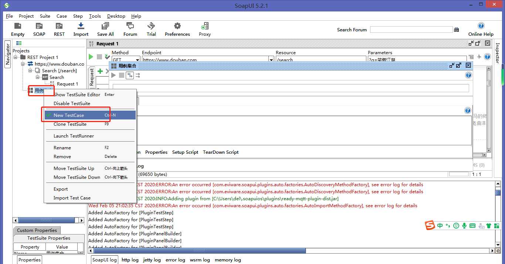The height and width of the screenshot is (264, 505).
Task: Collapse REST Project 1 tree node
Action: [16, 57]
